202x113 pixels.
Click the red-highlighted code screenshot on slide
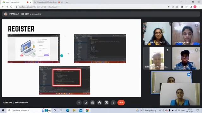point(64,80)
